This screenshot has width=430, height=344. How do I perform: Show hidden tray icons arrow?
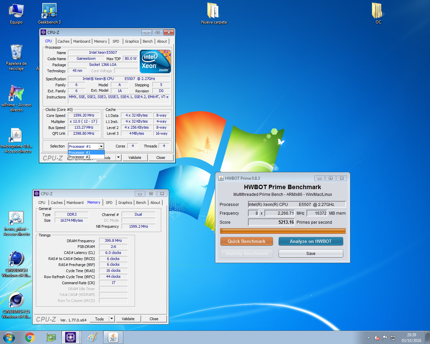pos(369,338)
